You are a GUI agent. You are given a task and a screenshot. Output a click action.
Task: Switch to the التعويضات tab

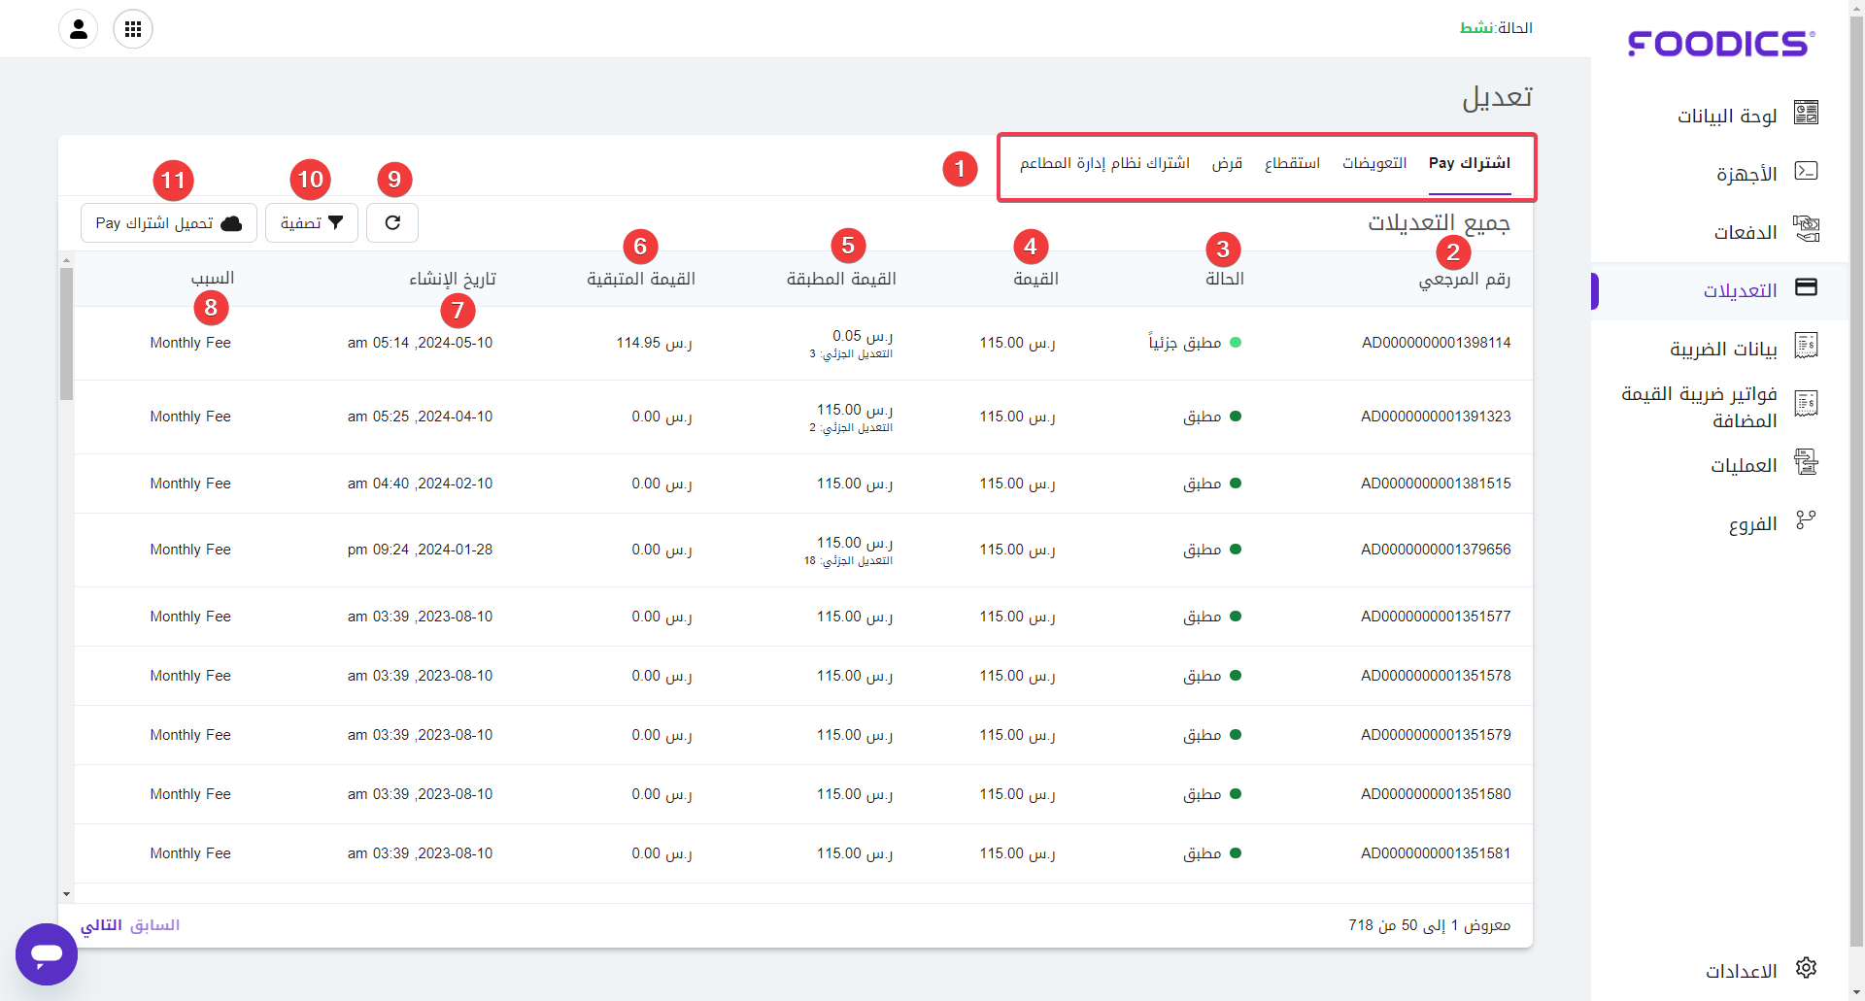point(1373,163)
